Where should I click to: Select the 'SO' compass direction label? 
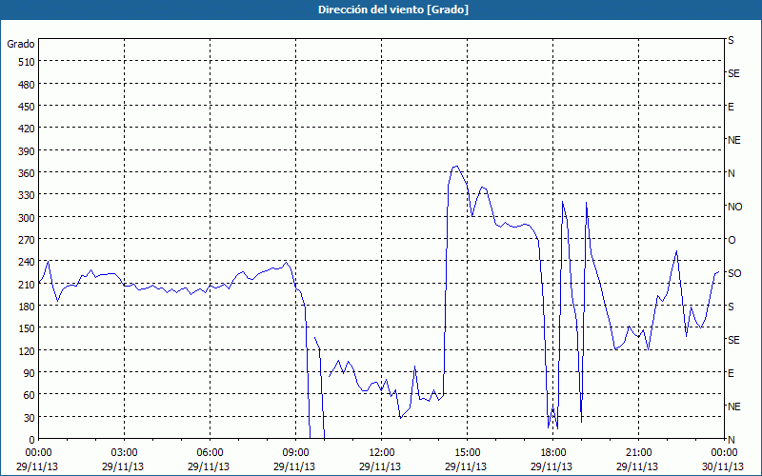pyautogui.click(x=734, y=273)
